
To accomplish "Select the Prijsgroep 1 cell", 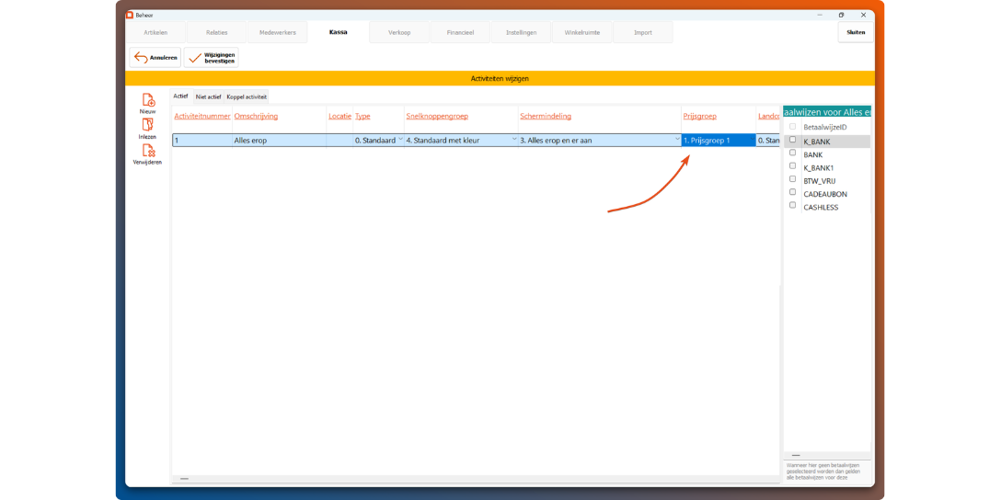I will pyautogui.click(x=718, y=141).
